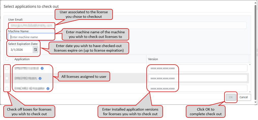Check the first application's checkbox
Viewport: 258px width, 120px height.
coord(7,68)
